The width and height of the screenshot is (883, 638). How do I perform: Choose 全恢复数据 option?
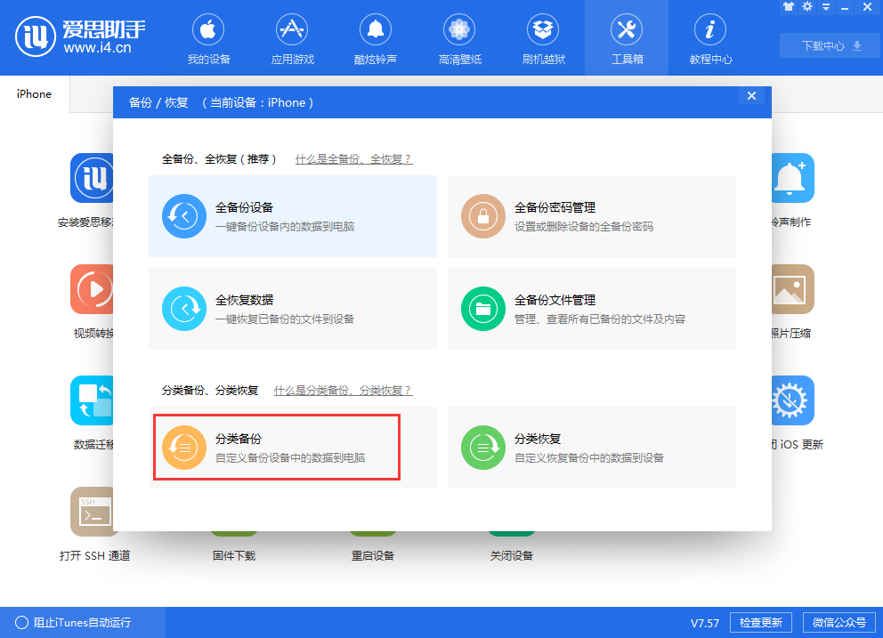pyautogui.click(x=292, y=309)
